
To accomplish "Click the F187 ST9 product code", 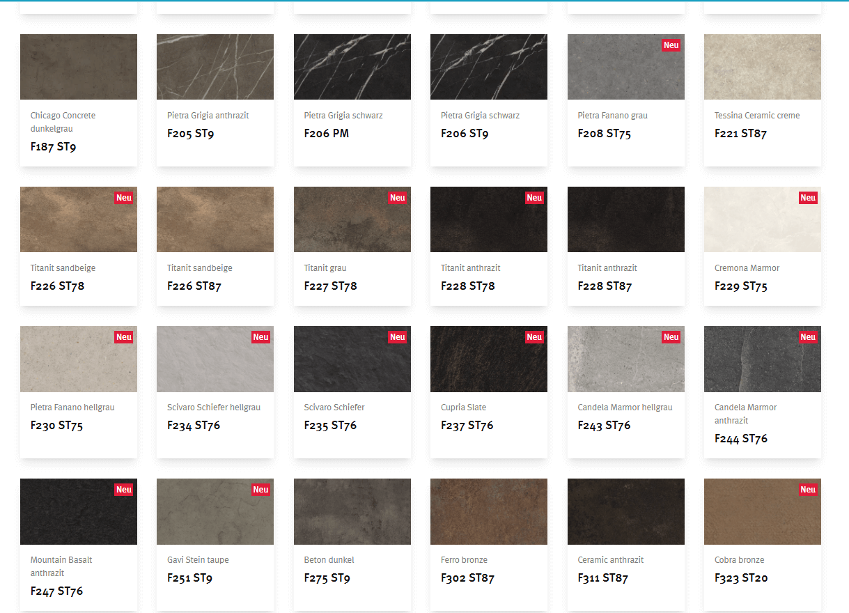I will (x=54, y=147).
